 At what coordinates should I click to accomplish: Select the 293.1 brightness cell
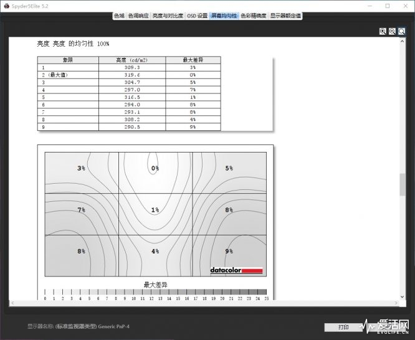(132, 112)
